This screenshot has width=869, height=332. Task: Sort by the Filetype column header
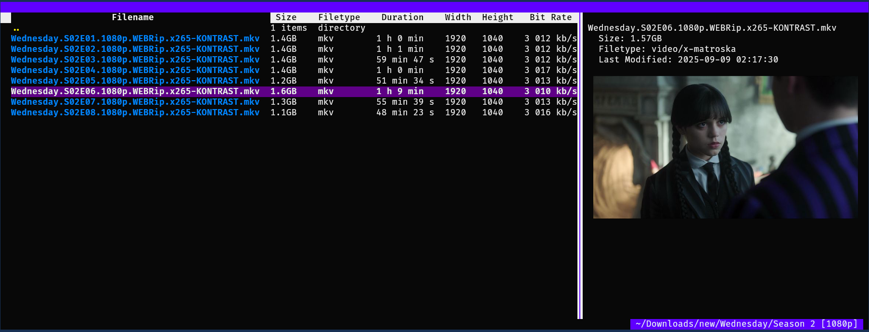click(339, 17)
